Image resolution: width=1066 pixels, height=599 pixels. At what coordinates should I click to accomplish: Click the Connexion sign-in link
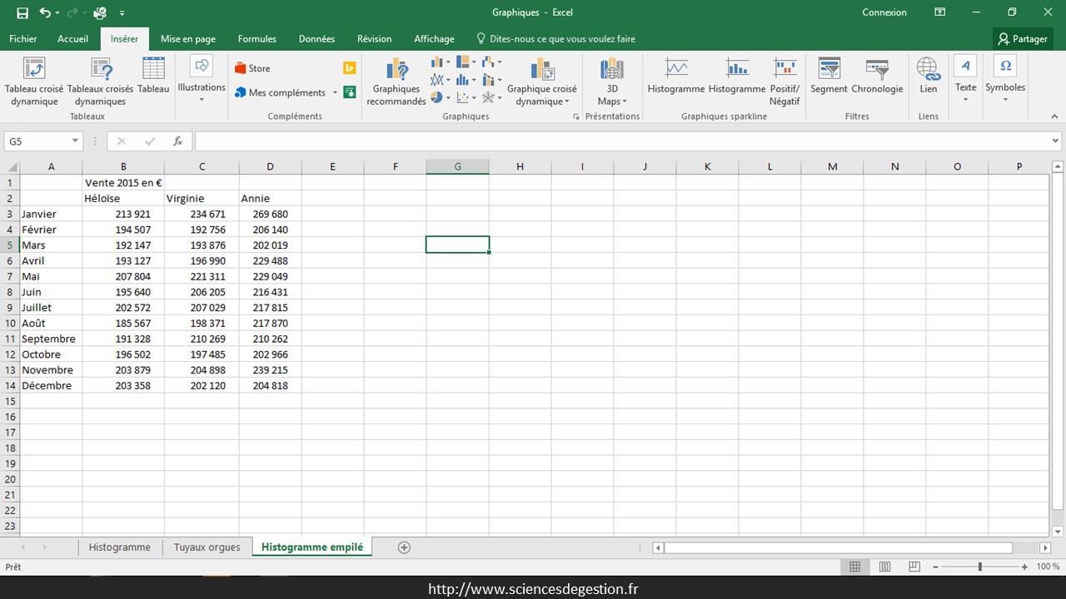point(884,12)
